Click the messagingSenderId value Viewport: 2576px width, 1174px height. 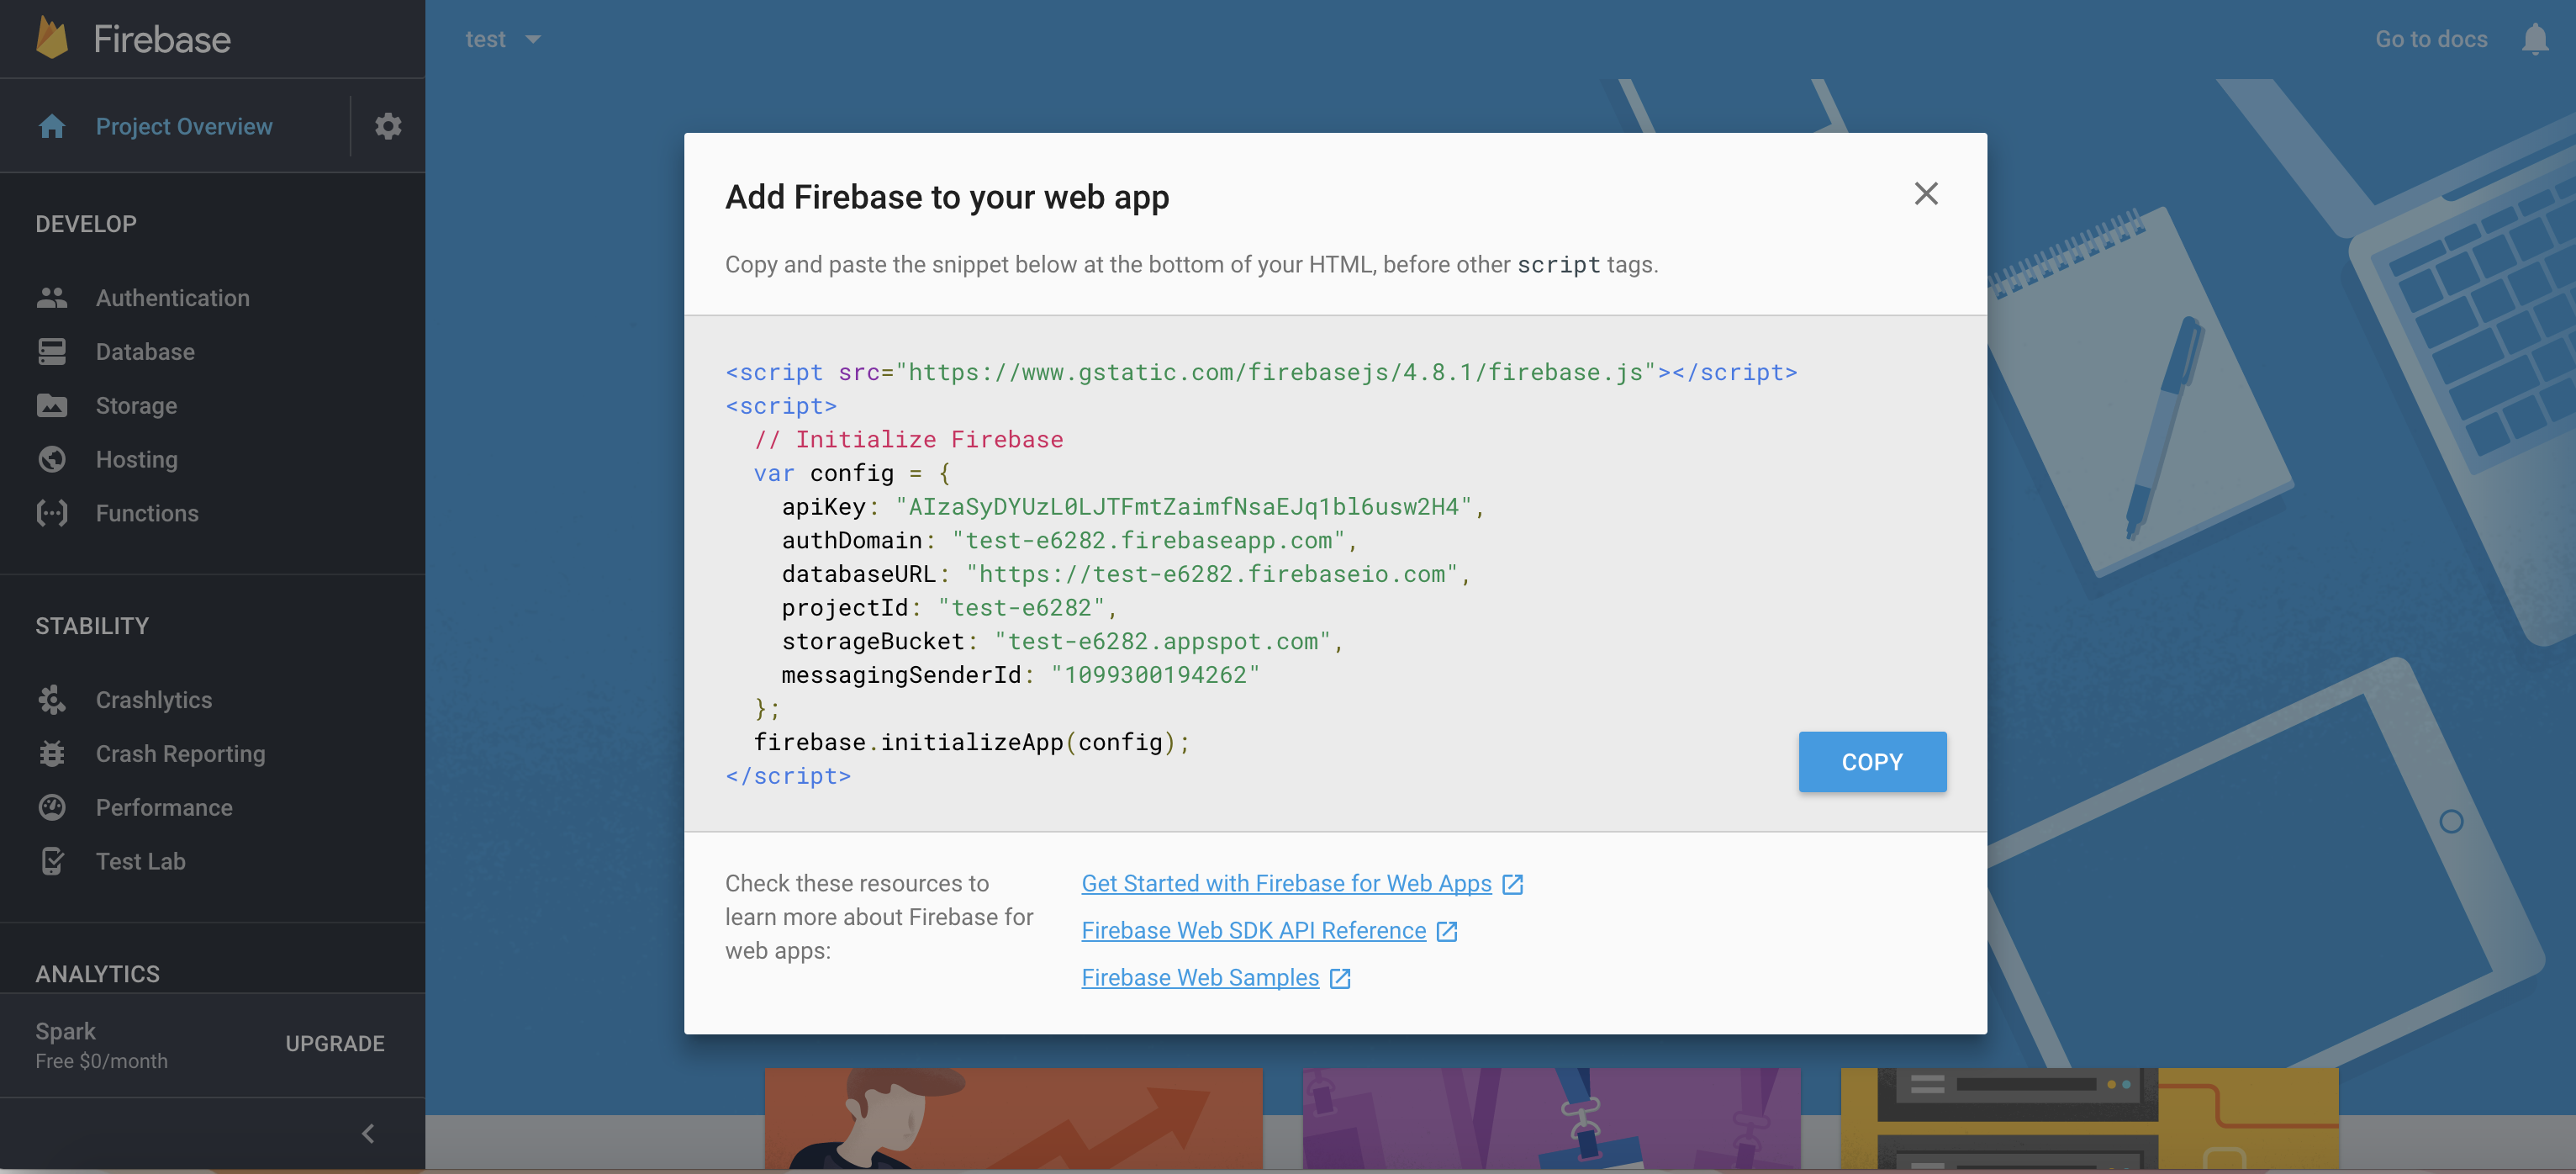click(x=1155, y=675)
